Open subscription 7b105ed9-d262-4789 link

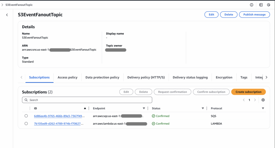(59, 124)
